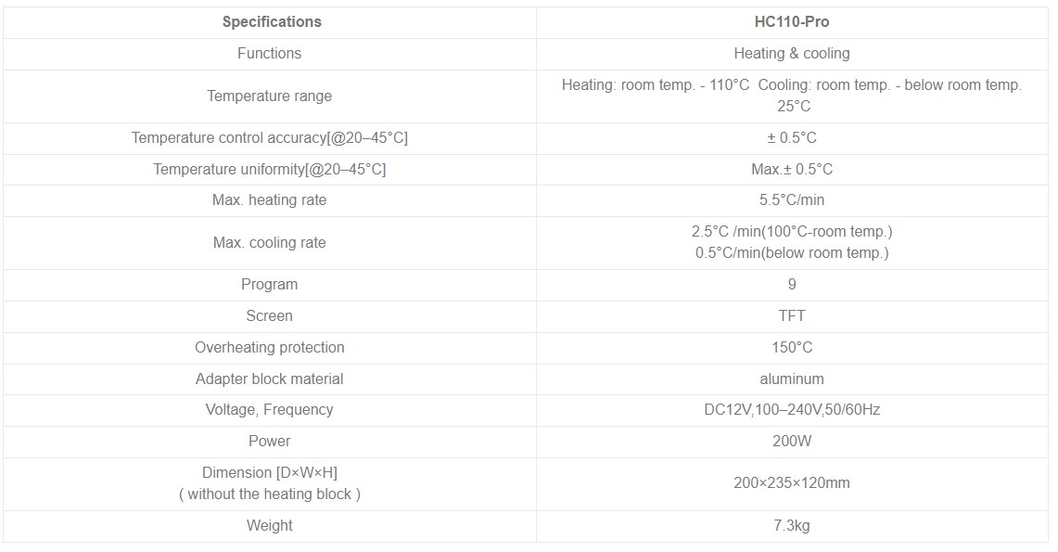Select the 150°C value cell

click(792, 348)
